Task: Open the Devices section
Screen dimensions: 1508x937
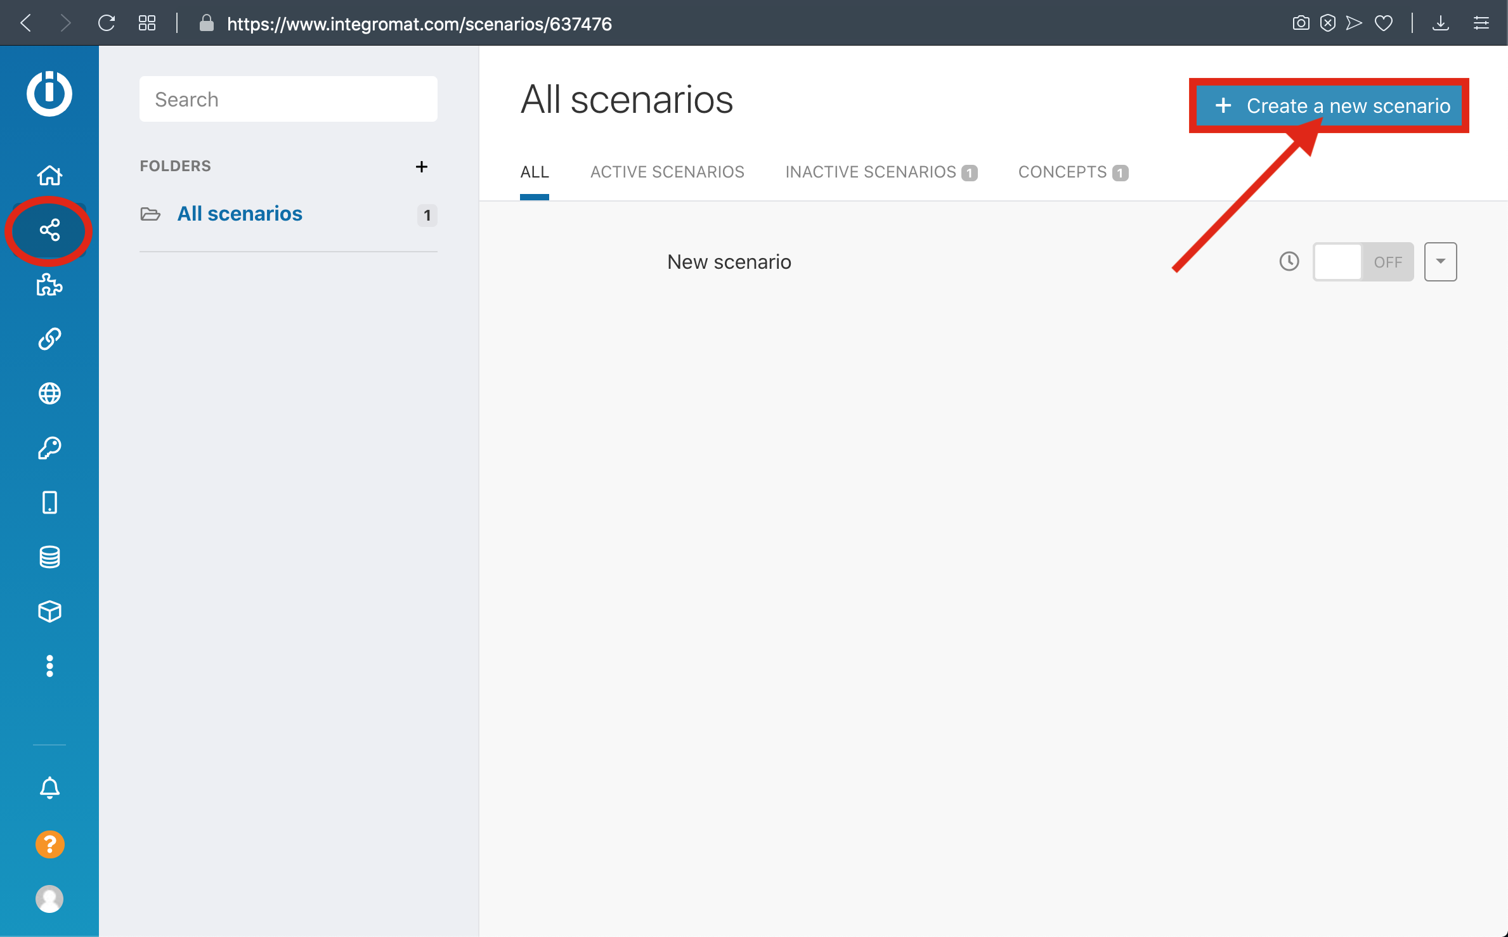Action: [x=49, y=502]
